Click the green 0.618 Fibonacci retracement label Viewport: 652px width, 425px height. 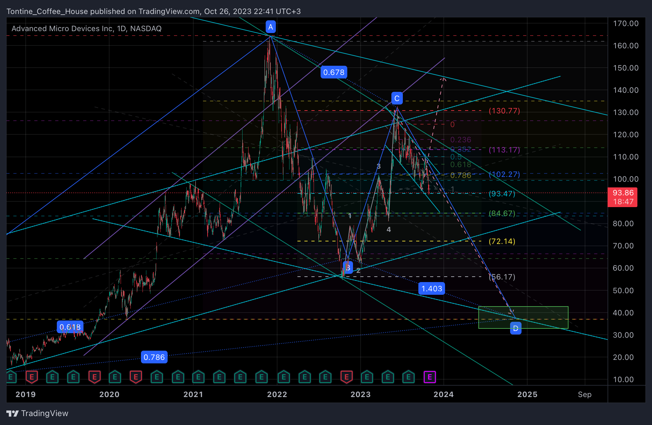tap(461, 165)
